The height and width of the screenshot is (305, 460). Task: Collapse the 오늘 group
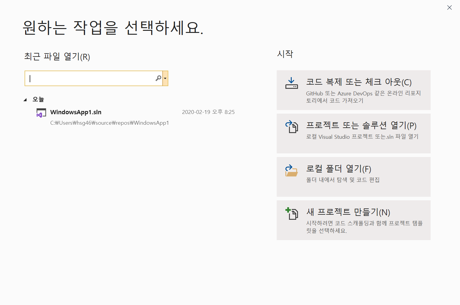tap(25, 100)
